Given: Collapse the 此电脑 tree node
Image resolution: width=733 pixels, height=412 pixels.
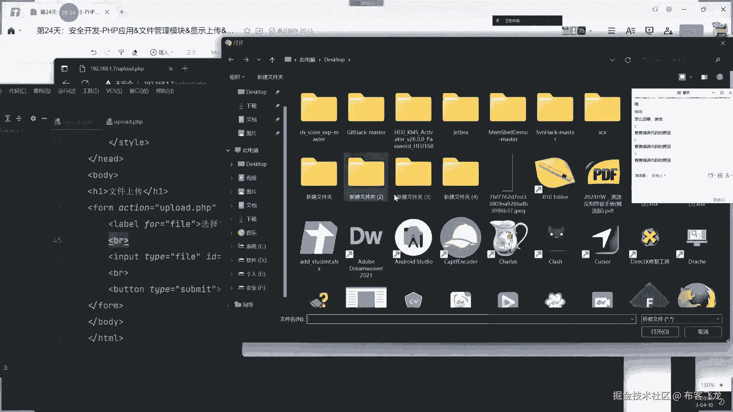Looking at the screenshot, I should 228,150.
